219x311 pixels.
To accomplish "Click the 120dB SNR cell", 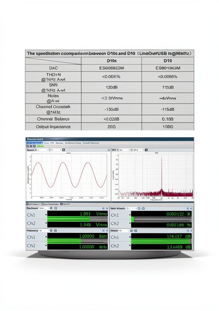I will [111, 87].
